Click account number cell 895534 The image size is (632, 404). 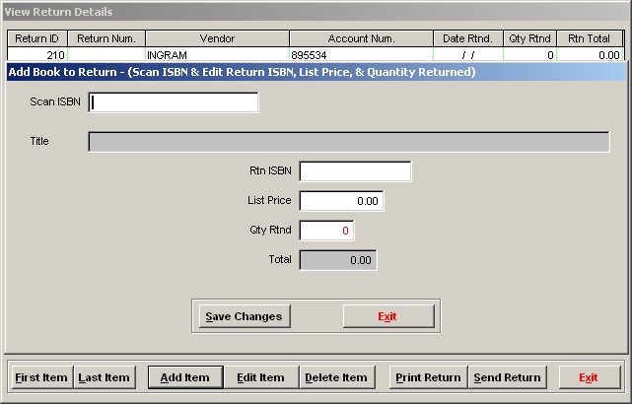(x=362, y=55)
